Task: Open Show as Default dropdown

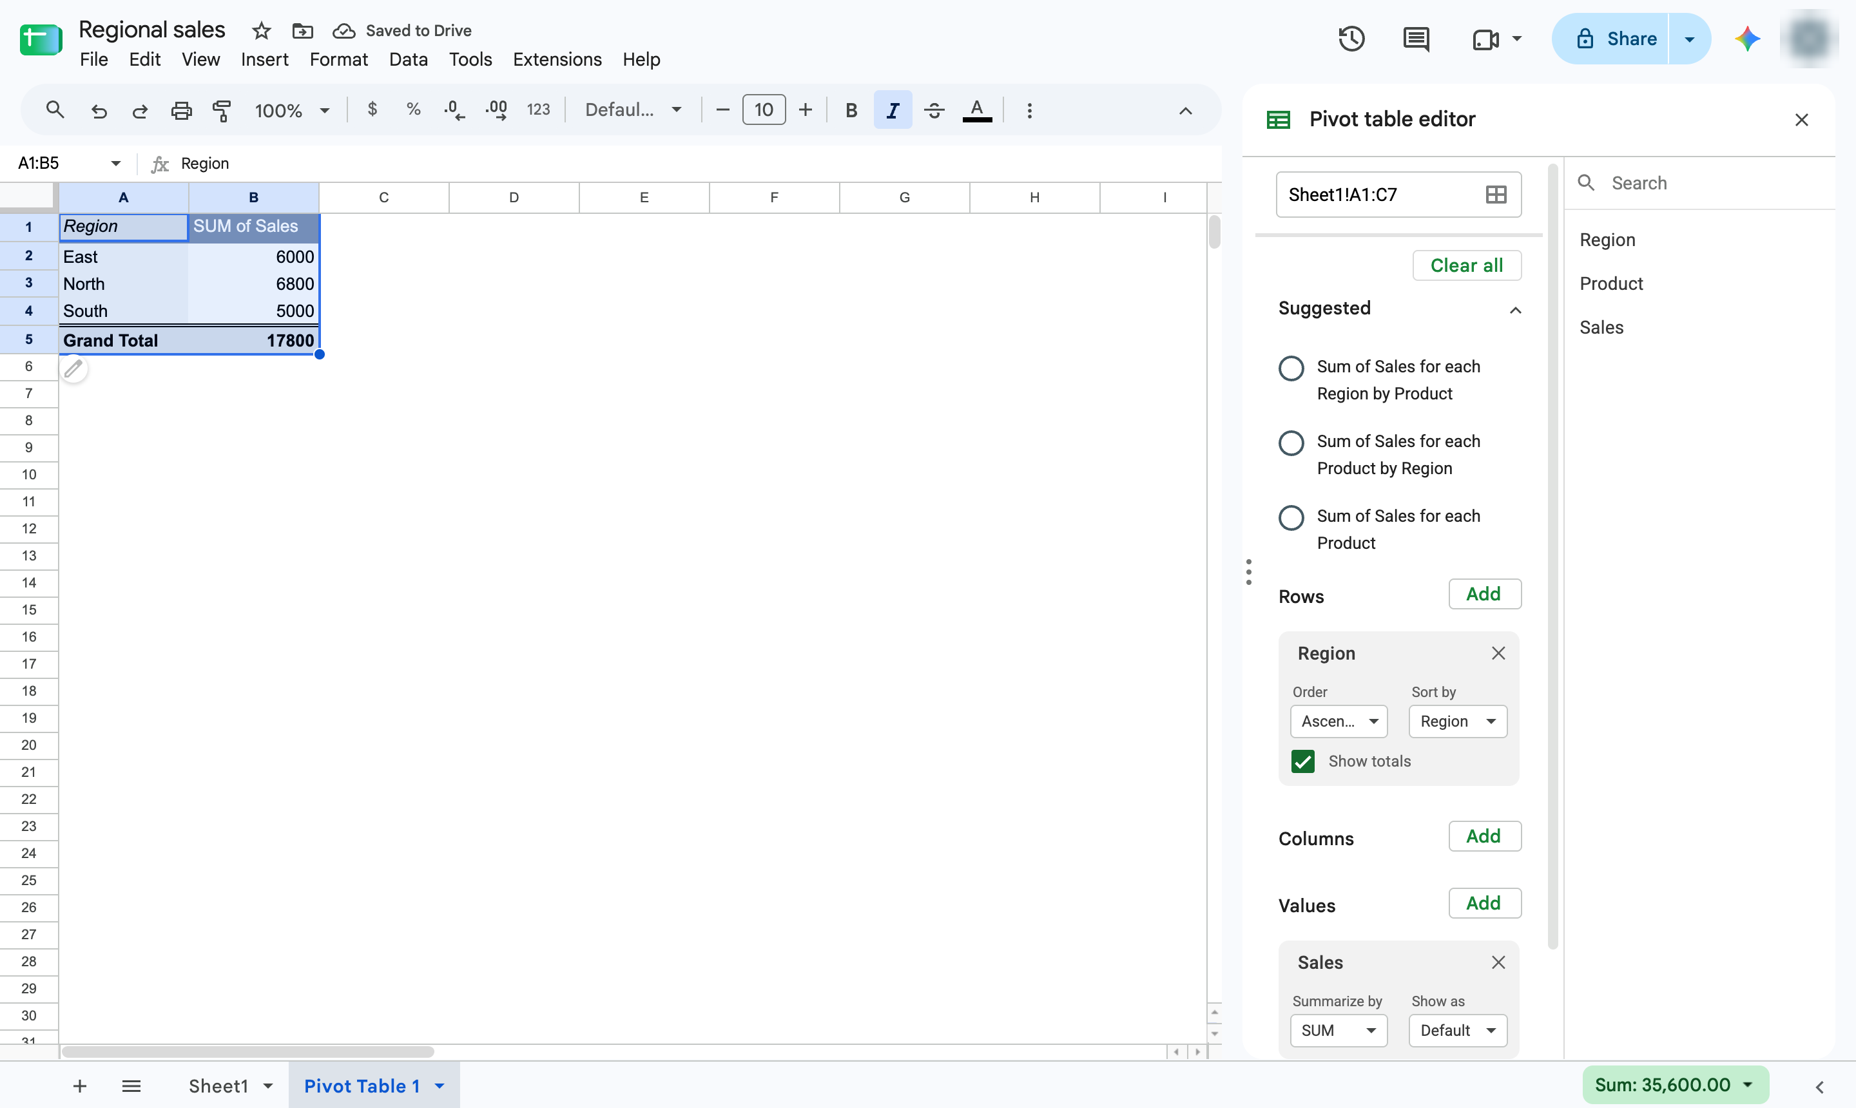Action: click(1457, 1030)
